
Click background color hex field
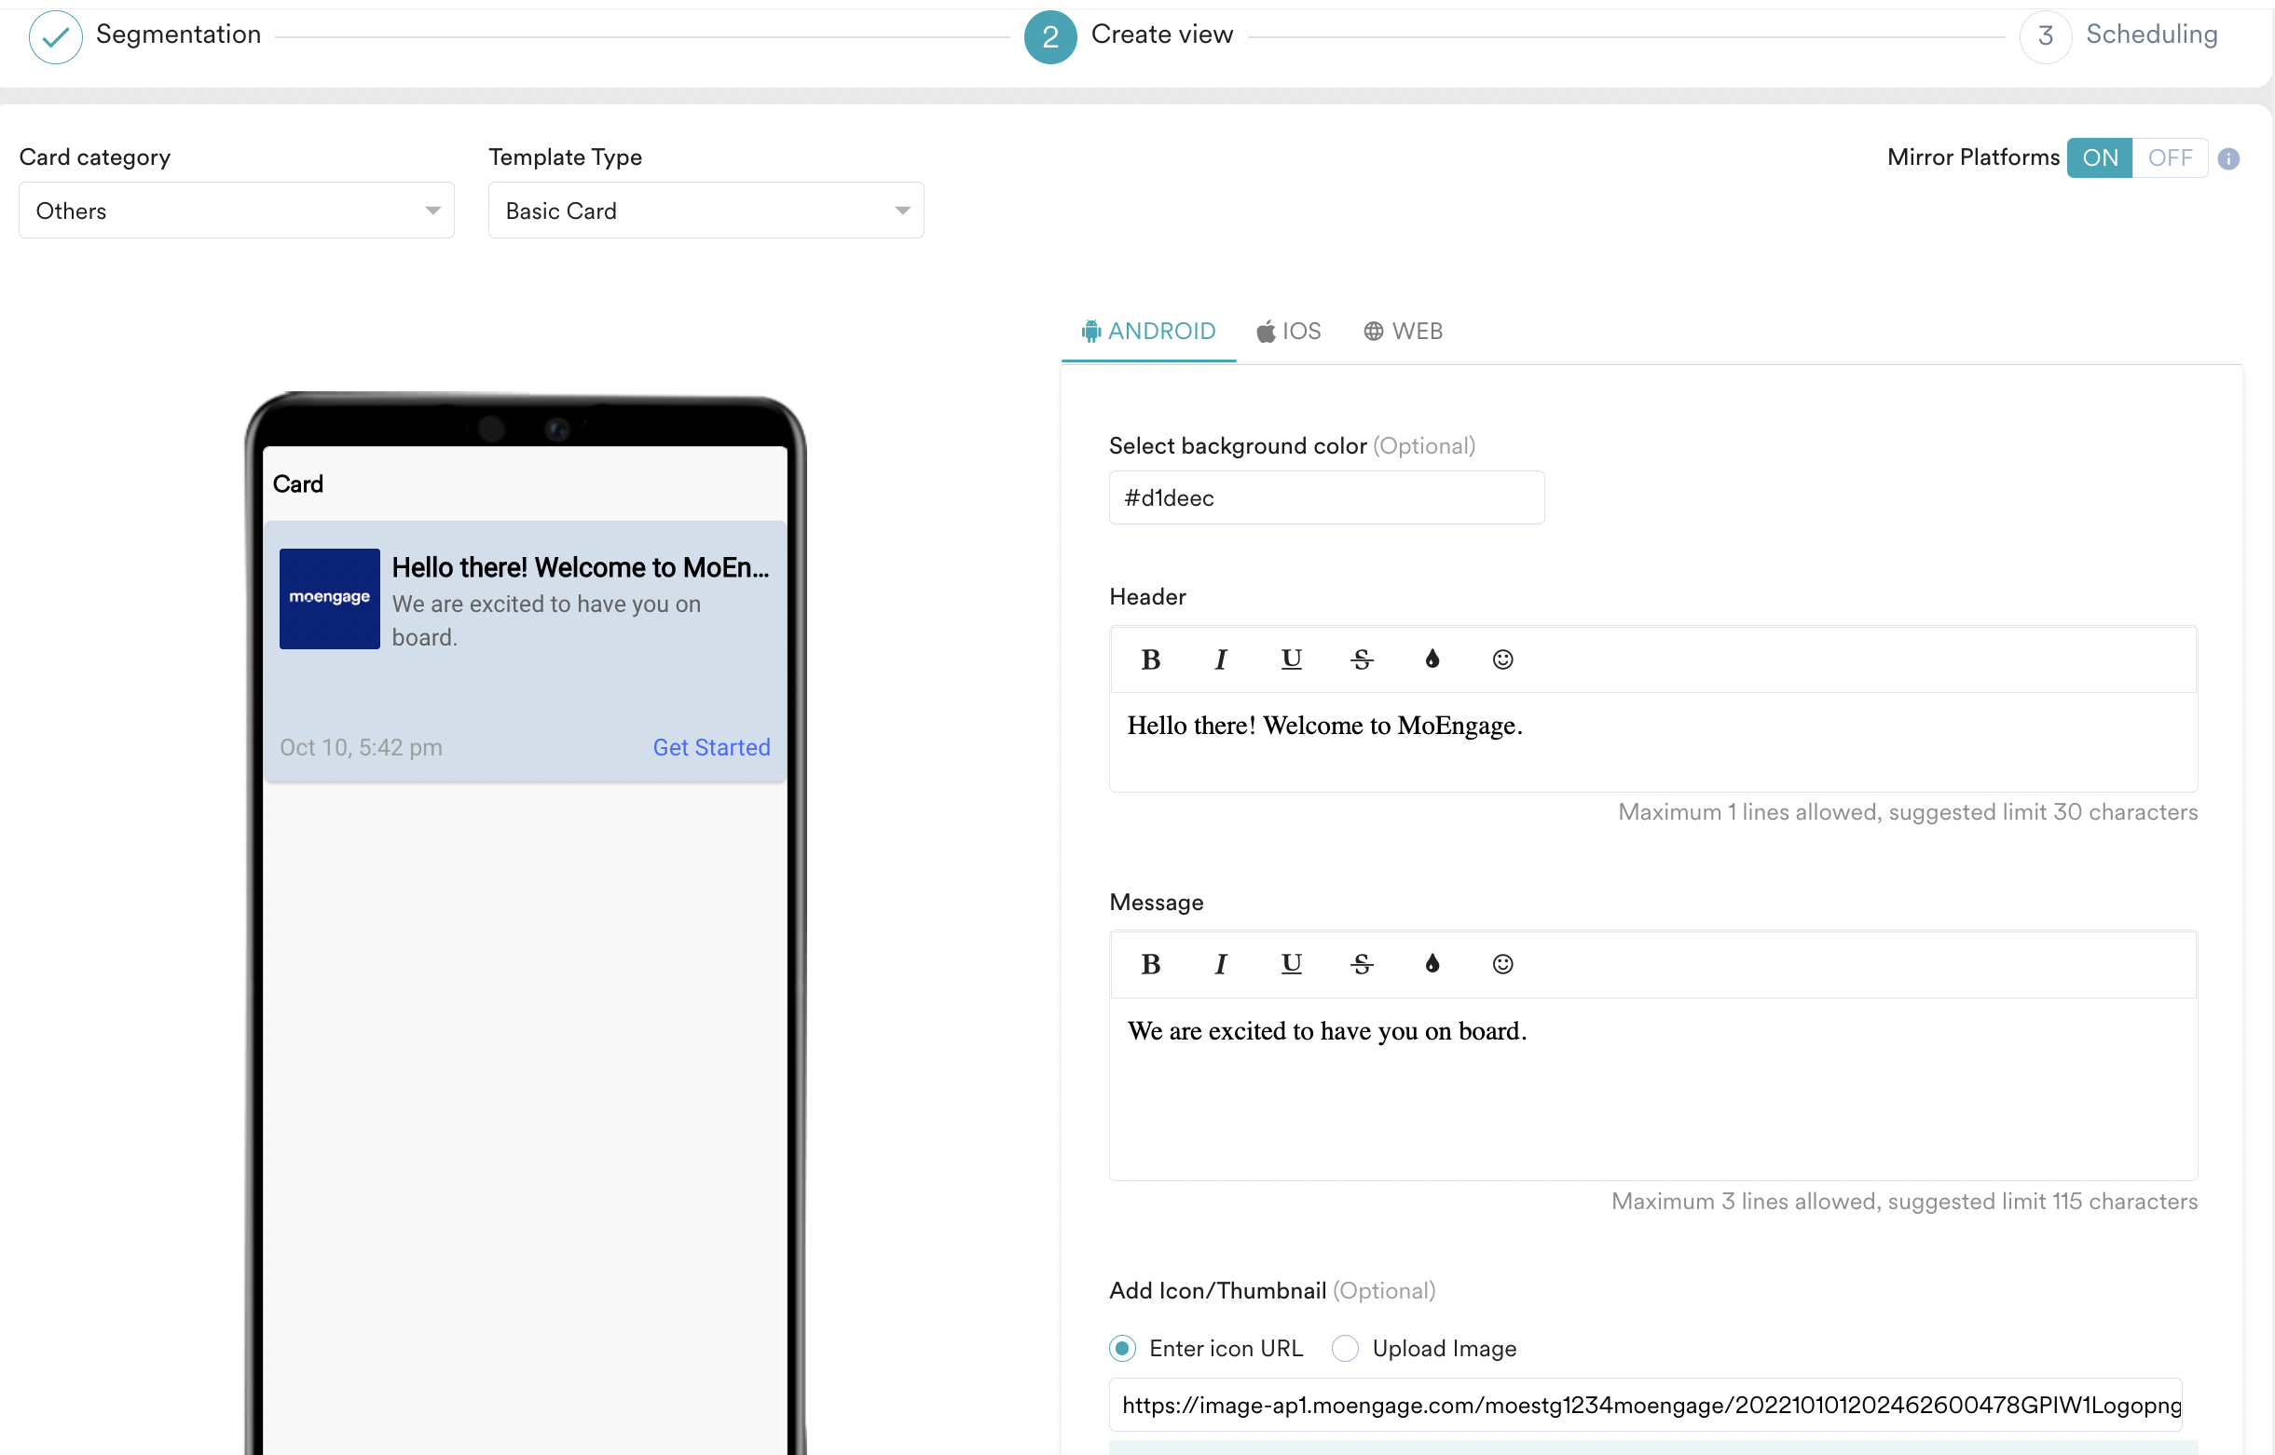(x=1326, y=498)
